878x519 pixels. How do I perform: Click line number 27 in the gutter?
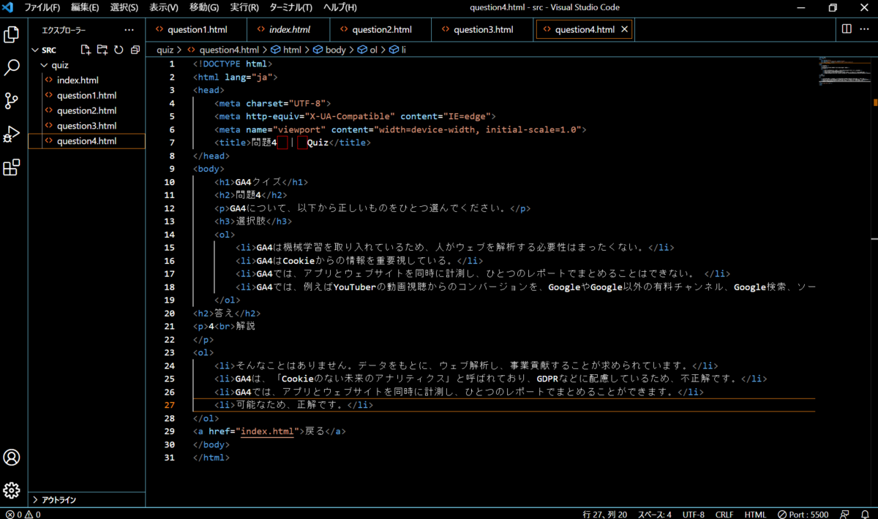[x=170, y=405]
